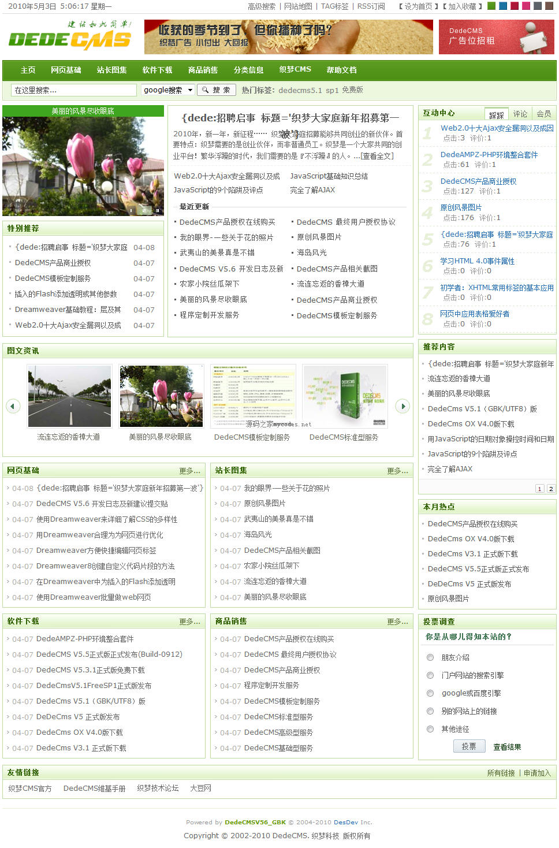Open 学习HTML 4.0事件属性 ranked item
The height and width of the screenshot is (848, 559).
(x=478, y=261)
